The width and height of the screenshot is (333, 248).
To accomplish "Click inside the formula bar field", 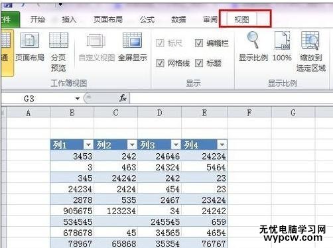I will point(231,98).
